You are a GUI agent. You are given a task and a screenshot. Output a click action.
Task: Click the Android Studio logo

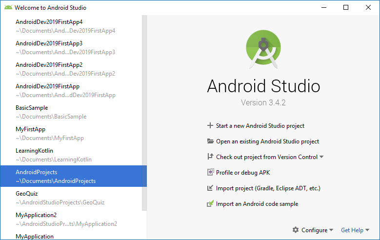(263, 49)
